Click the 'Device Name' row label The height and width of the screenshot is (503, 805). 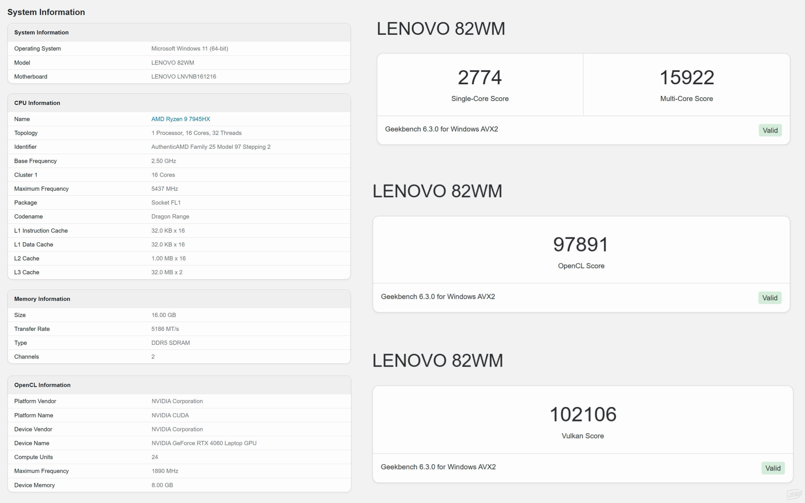click(32, 443)
